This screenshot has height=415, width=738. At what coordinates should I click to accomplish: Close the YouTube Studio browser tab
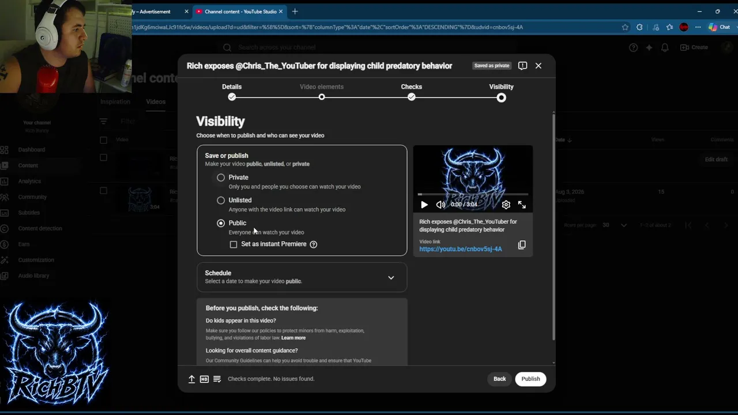click(281, 12)
